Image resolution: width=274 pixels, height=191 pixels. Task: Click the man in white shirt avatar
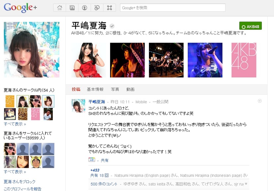tap(48, 114)
